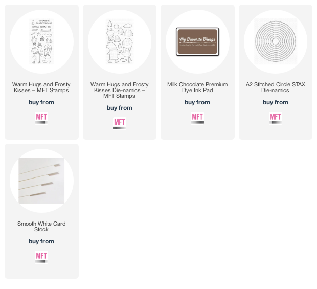Click 'buy from' under A2 Stitched Circle STAX
317x289 pixels.
tap(276, 102)
